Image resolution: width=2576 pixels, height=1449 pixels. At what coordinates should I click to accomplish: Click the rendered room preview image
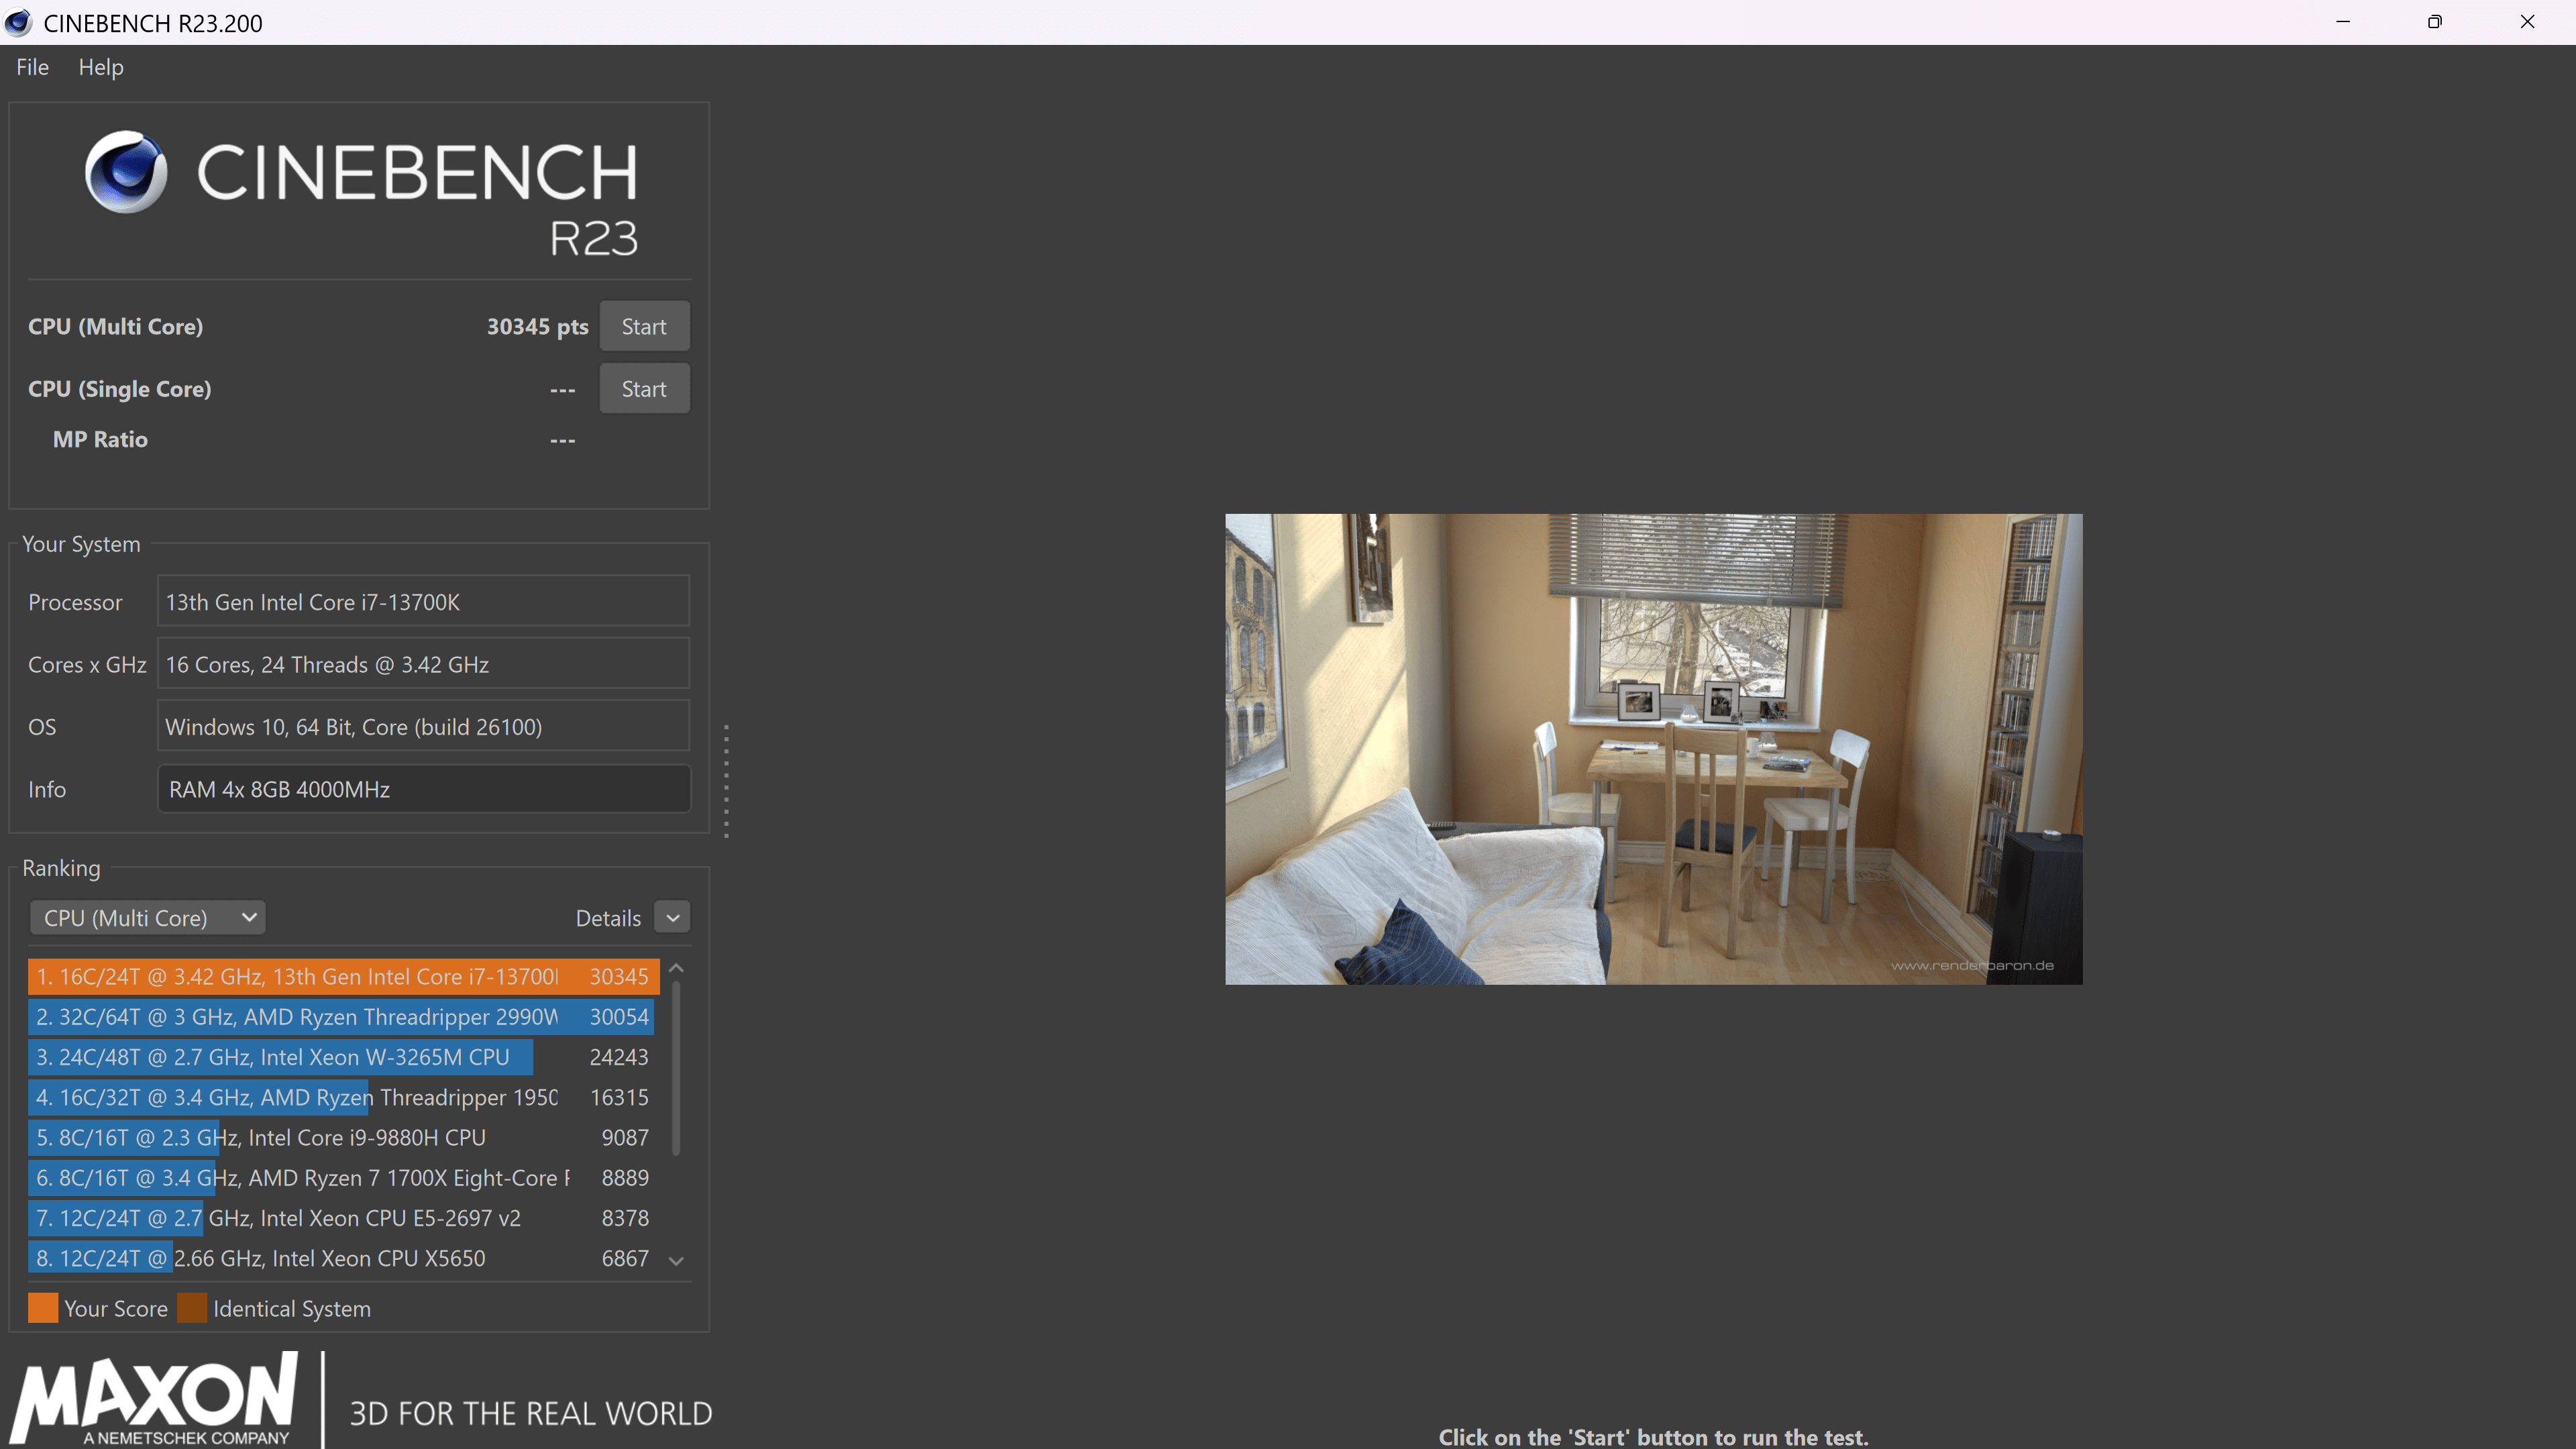pyautogui.click(x=1654, y=749)
